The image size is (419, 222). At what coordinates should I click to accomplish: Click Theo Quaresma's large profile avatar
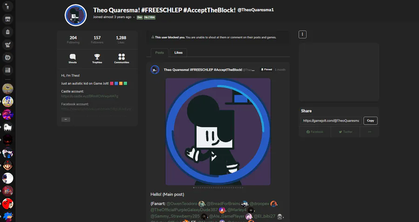click(x=75, y=15)
